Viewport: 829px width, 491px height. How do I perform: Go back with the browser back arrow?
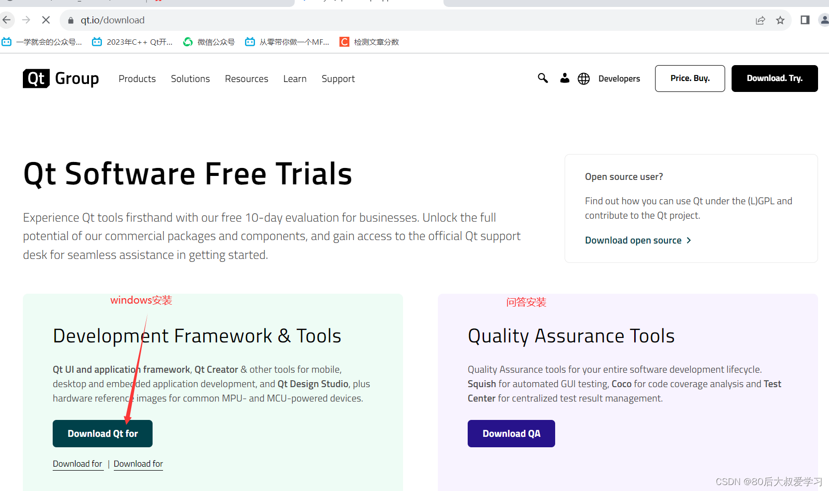(6, 20)
